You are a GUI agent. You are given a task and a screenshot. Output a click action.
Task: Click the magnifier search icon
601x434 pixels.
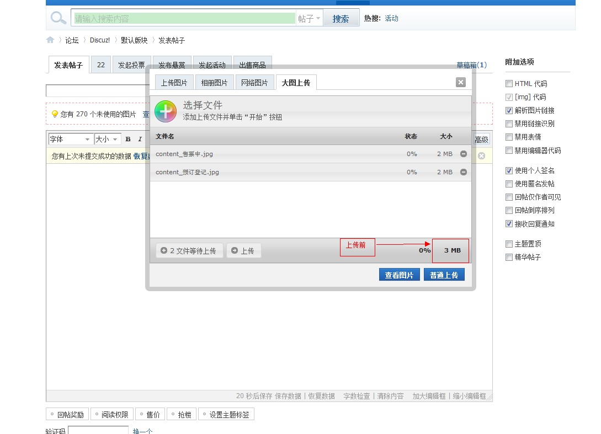(58, 18)
